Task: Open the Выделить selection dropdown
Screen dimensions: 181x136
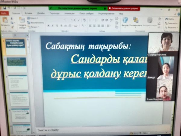Action: pos(171,27)
